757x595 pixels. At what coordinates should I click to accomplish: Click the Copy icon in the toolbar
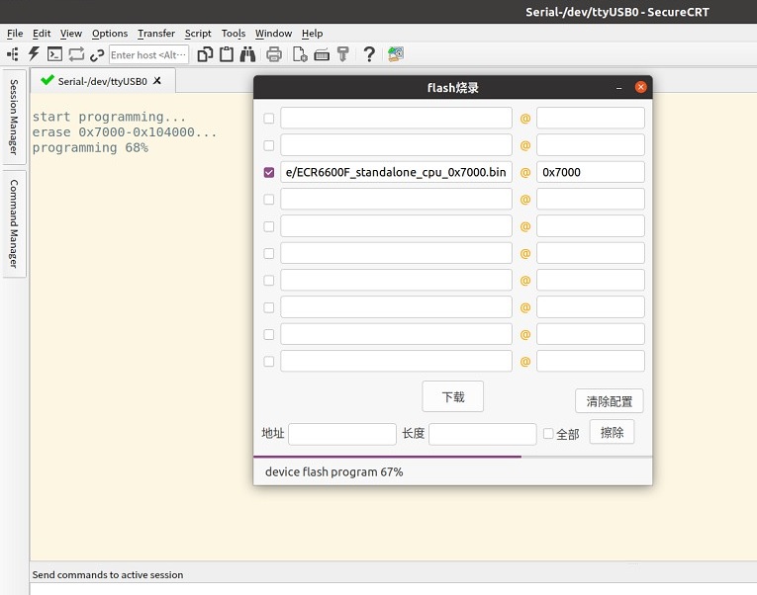[205, 54]
